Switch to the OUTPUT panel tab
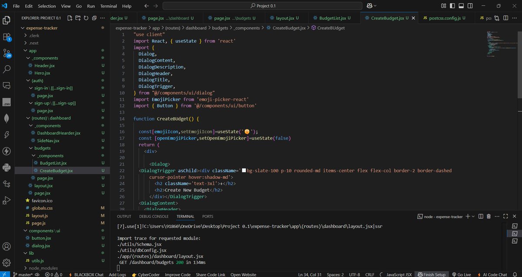This screenshot has height=277, width=522. click(x=124, y=216)
